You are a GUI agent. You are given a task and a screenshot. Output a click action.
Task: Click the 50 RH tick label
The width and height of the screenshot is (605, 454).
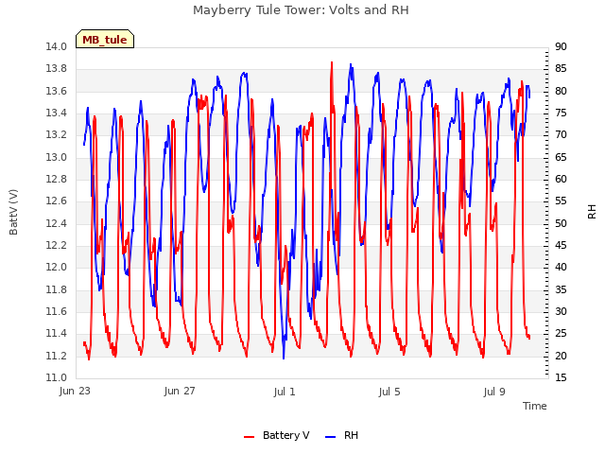pyautogui.click(x=561, y=223)
